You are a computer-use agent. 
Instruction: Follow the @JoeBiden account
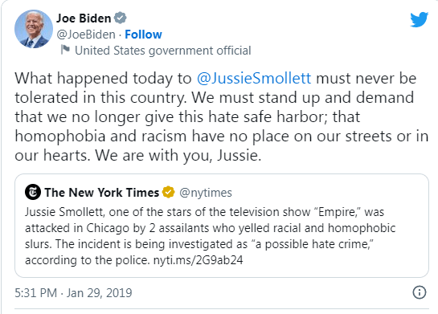click(x=143, y=35)
